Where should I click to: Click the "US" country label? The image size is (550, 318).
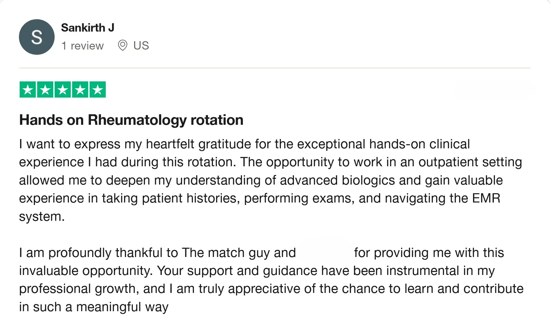coord(141,46)
